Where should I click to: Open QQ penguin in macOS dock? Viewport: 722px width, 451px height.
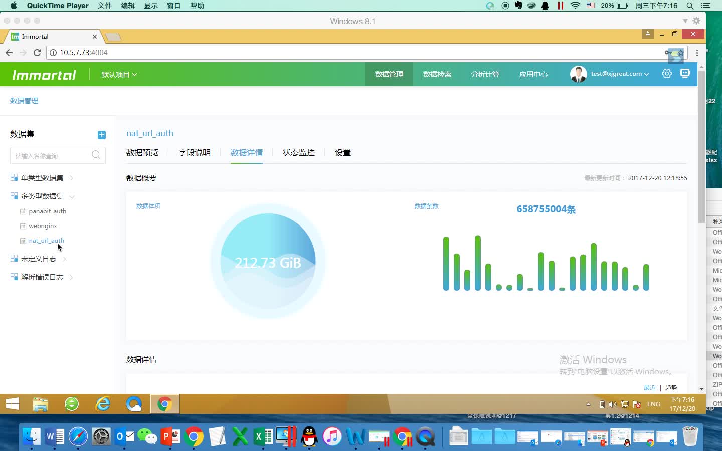point(309,437)
